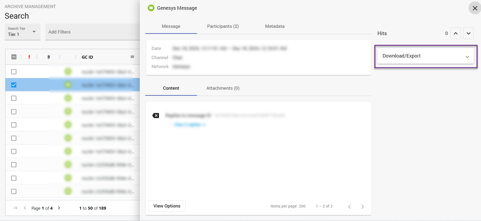Toggle the select-all header checkbox
The image size is (481, 221).
click(x=14, y=57)
